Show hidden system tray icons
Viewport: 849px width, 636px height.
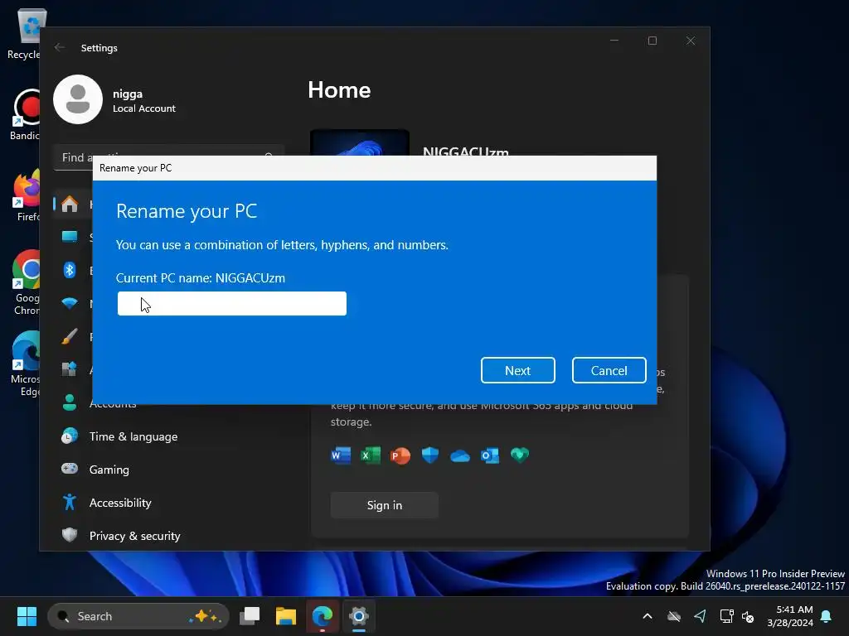[647, 616]
